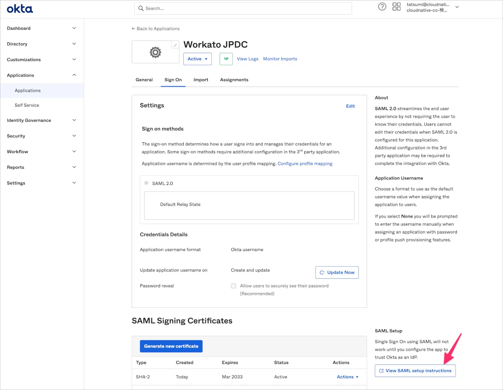
Task: Click the green handshake icon button
Action: click(227, 59)
